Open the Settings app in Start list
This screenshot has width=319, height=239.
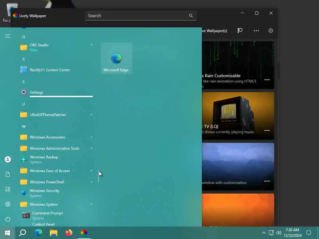57,92
